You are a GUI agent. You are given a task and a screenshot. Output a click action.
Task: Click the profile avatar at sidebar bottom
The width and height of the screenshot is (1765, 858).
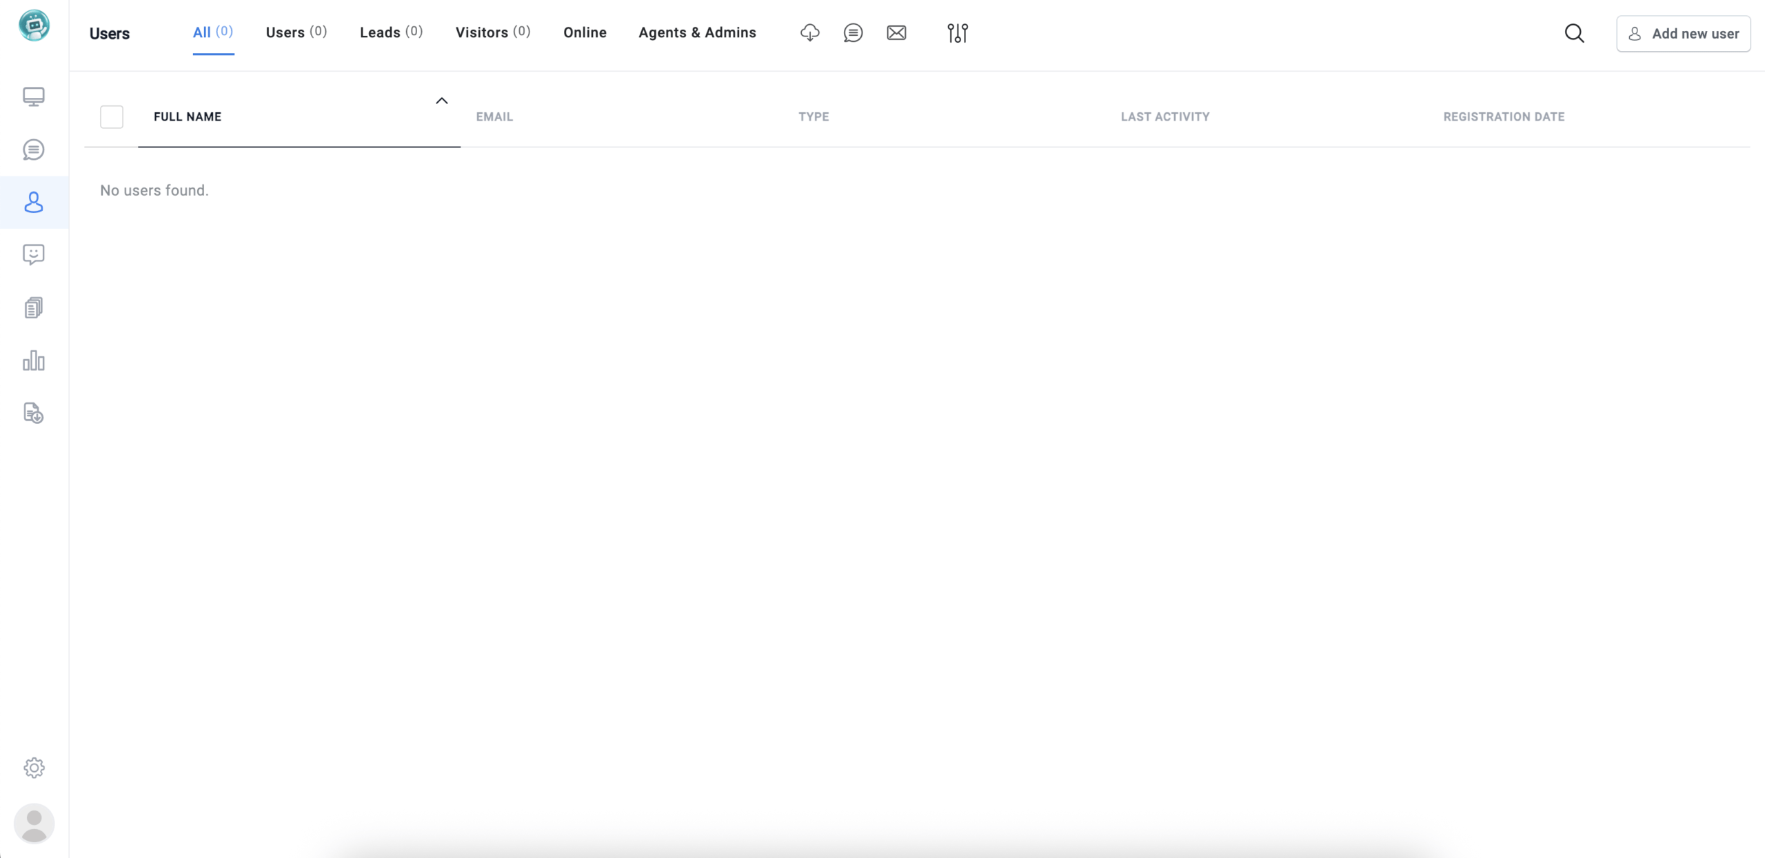coord(34,824)
